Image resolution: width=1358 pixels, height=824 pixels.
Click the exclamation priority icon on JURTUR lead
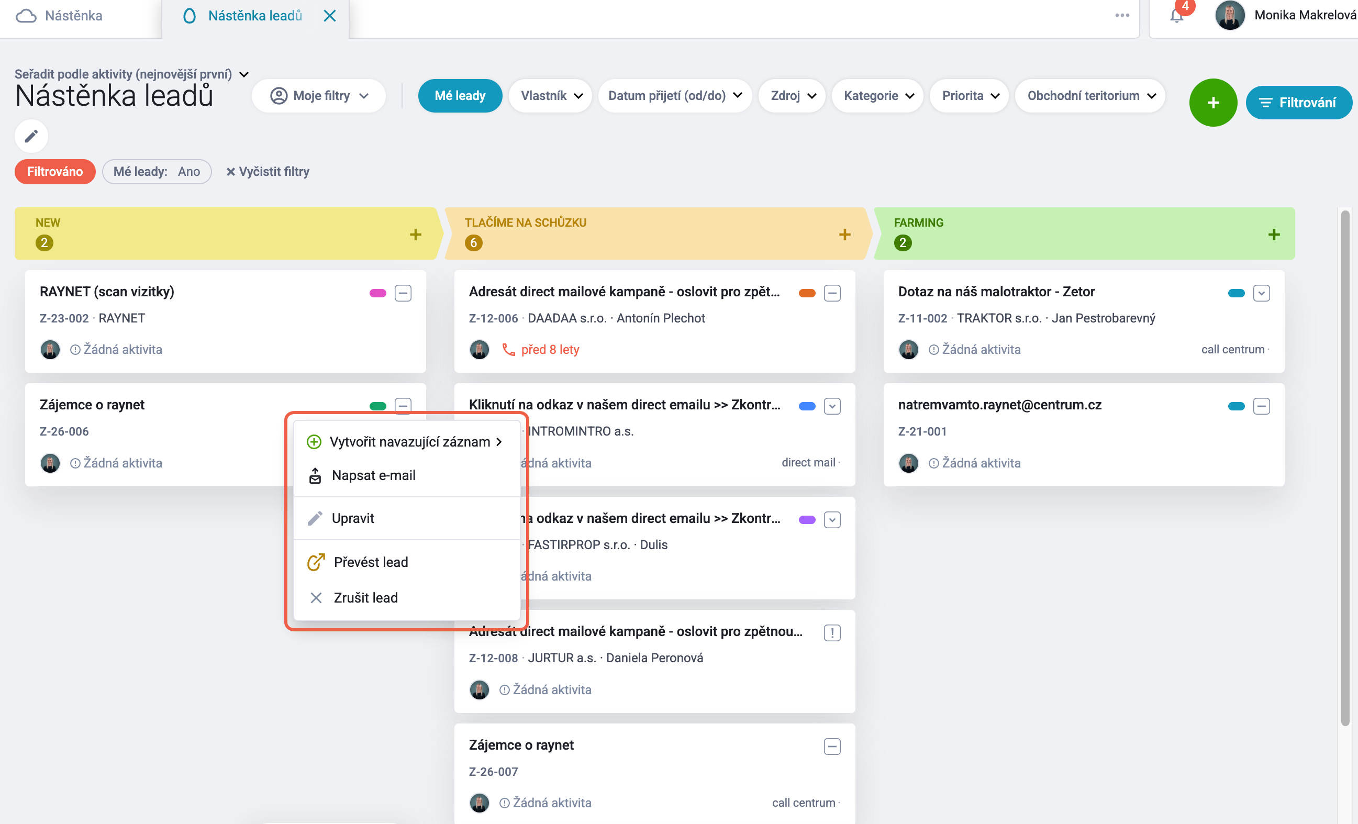point(832,632)
